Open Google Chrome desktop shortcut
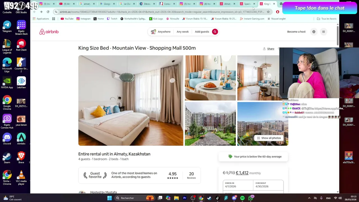Image resolution: width=359 pixels, height=202 pixels. (x=7, y=103)
